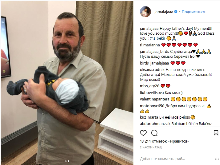Open kuz_marta commenter profile
This screenshot has width=220, height=165.
[x=149, y=117]
